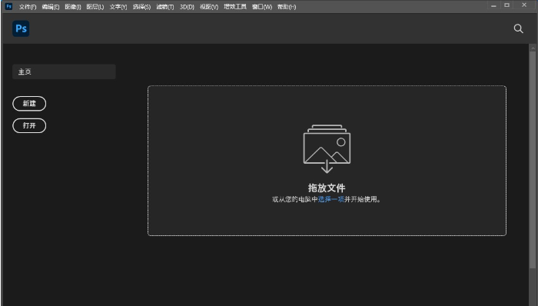Image resolution: width=538 pixels, height=306 pixels.
Task: Minimize the Photoshop window
Action: (493, 5)
